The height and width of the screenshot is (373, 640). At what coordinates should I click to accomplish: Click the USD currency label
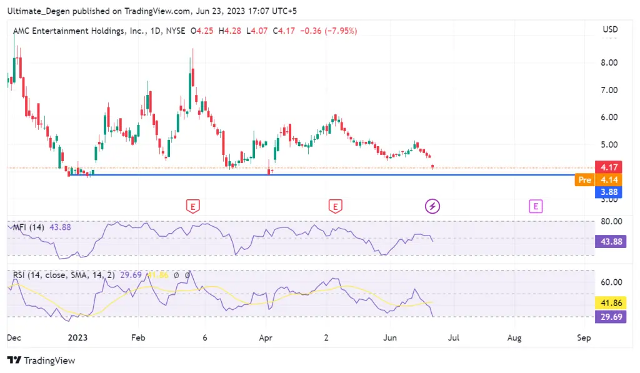coord(610,29)
